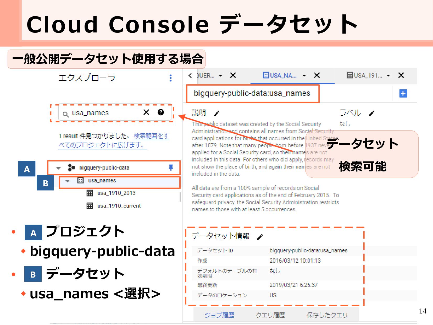Close the QUER... tab
433x325 pixels.
233,75
